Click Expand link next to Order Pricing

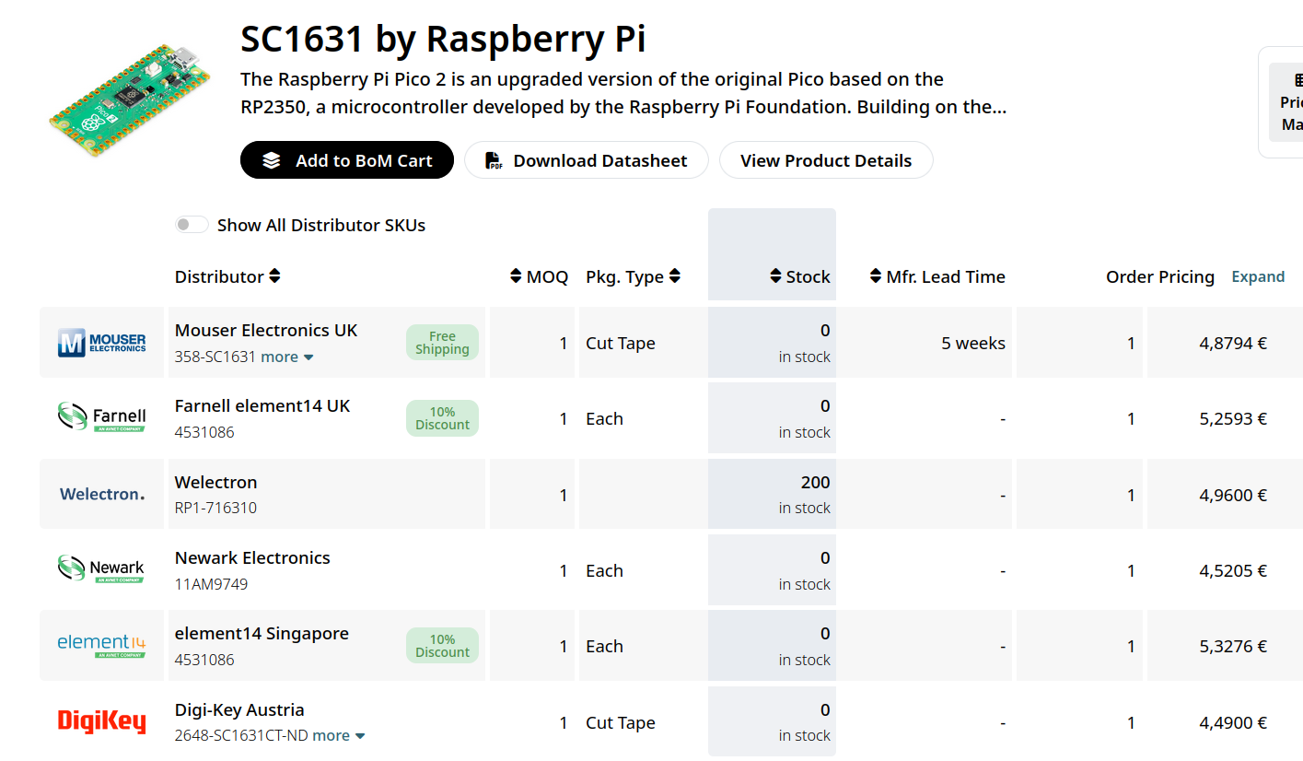(x=1258, y=276)
